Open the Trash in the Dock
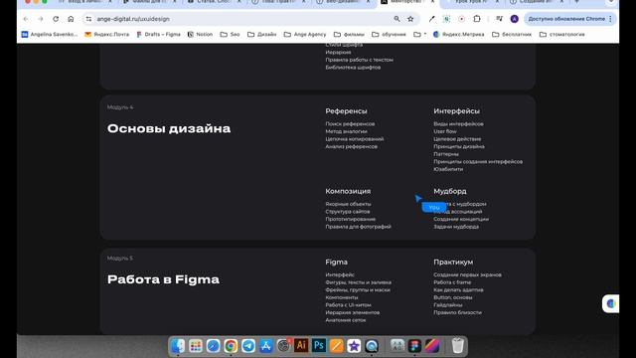This screenshot has width=636, height=358. [457, 346]
